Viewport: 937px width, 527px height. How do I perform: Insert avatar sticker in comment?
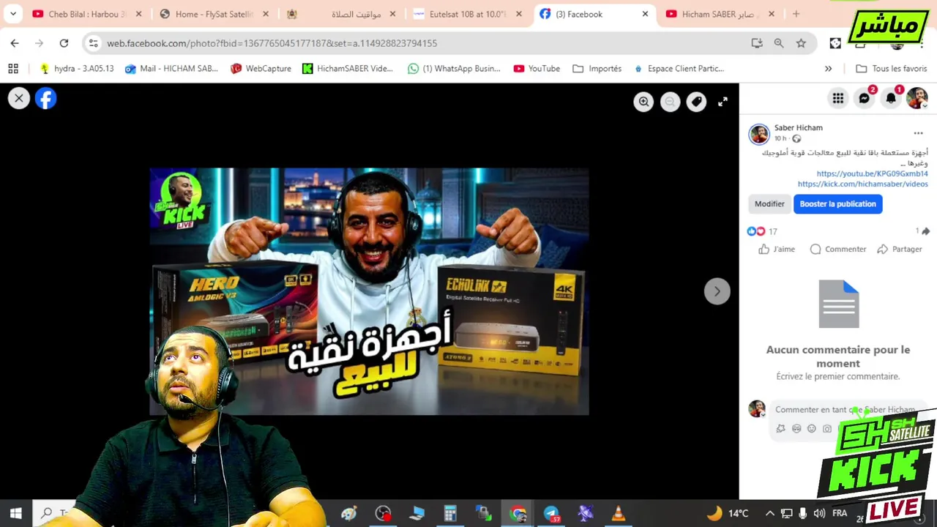pyautogui.click(x=780, y=429)
